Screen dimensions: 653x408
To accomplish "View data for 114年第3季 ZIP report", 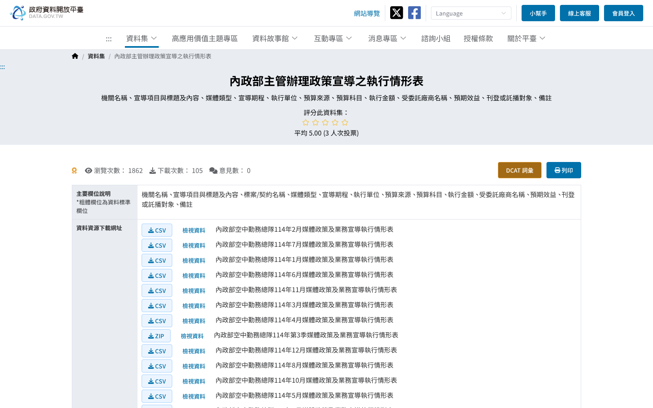I will 192,336.
